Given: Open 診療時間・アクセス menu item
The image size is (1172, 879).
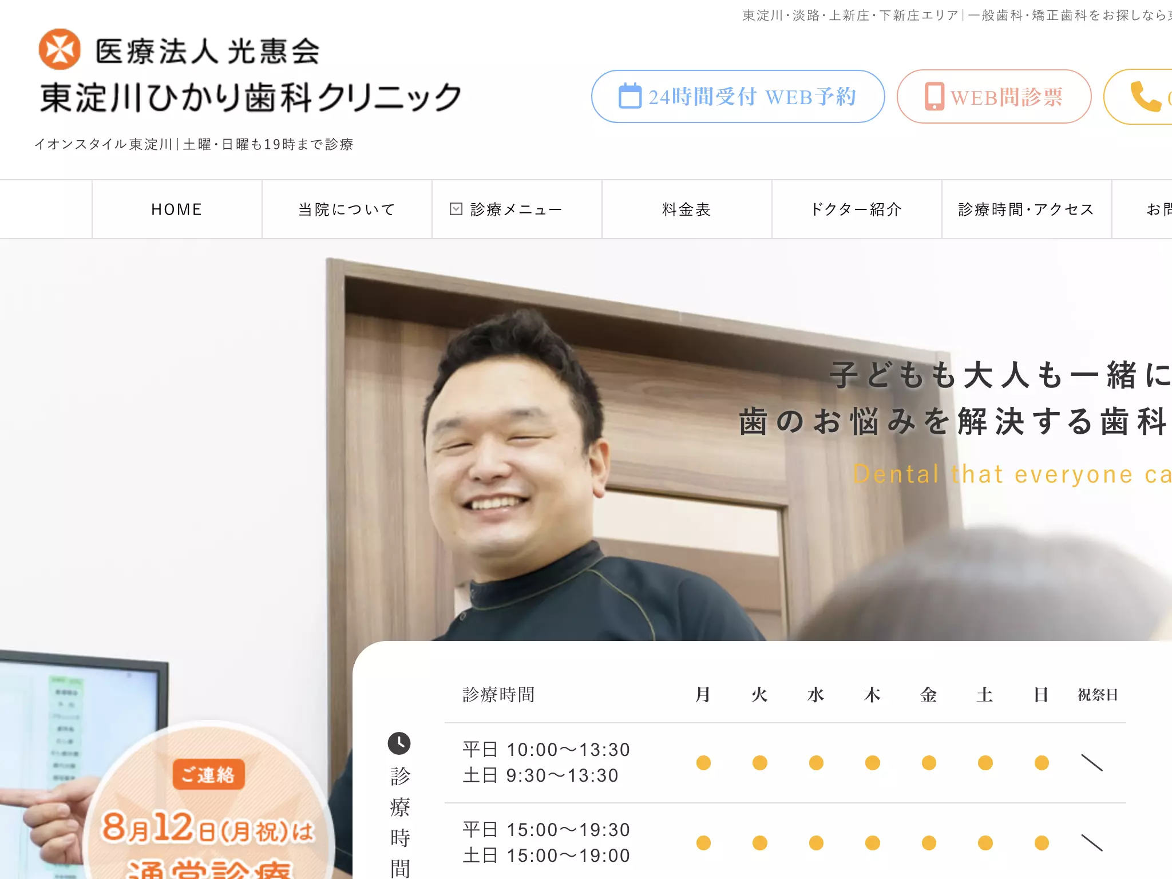Looking at the screenshot, I should [x=1027, y=209].
